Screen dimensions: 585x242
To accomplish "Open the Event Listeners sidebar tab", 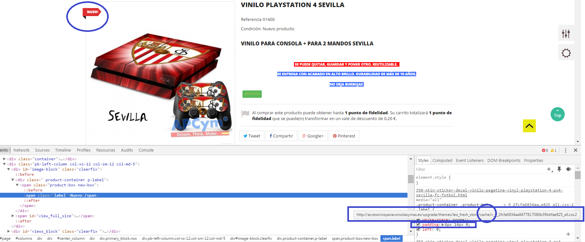I will click(x=470, y=161).
